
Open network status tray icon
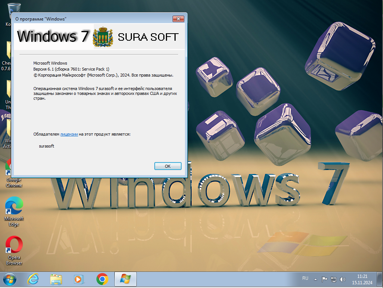click(x=333, y=279)
